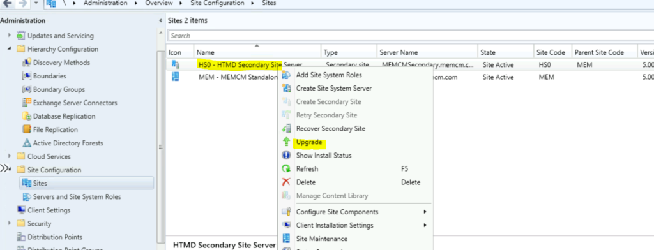
Task: Select Boundary Groups icon in tree
Action: point(27,89)
